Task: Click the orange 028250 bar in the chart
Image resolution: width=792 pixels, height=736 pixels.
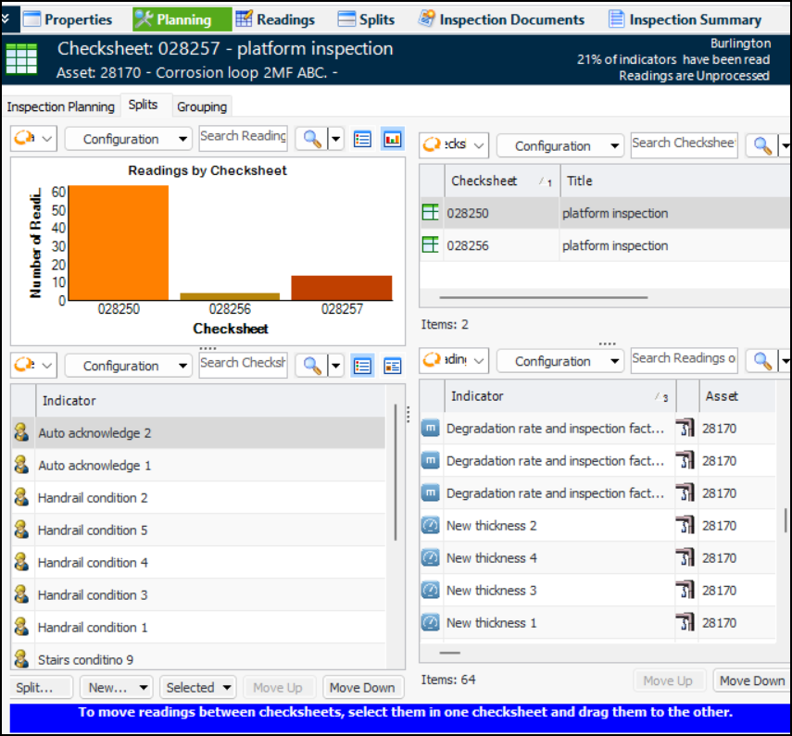Action: pos(119,243)
